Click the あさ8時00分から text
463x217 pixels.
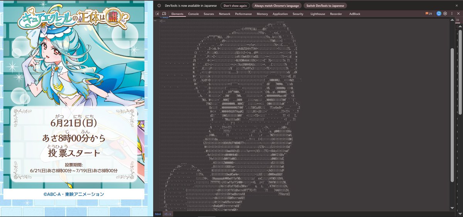(74, 138)
